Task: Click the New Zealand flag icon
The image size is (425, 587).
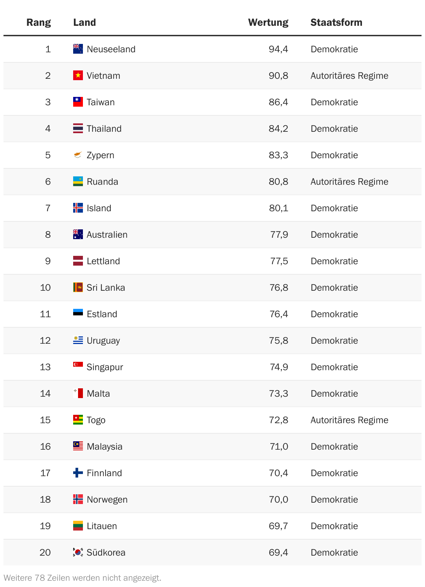Action: 78,49
